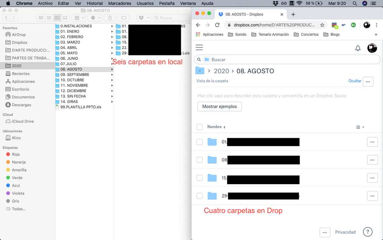The image size is (383, 240).
Task: Go to the 2020 breadcrumb folder
Action: pyautogui.click(x=221, y=71)
